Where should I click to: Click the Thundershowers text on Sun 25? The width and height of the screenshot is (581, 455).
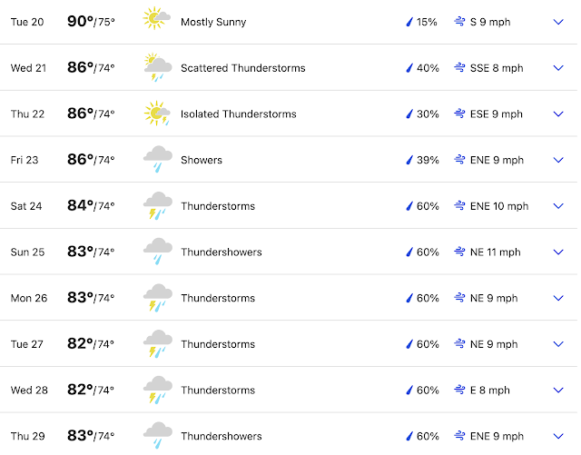pyautogui.click(x=221, y=252)
